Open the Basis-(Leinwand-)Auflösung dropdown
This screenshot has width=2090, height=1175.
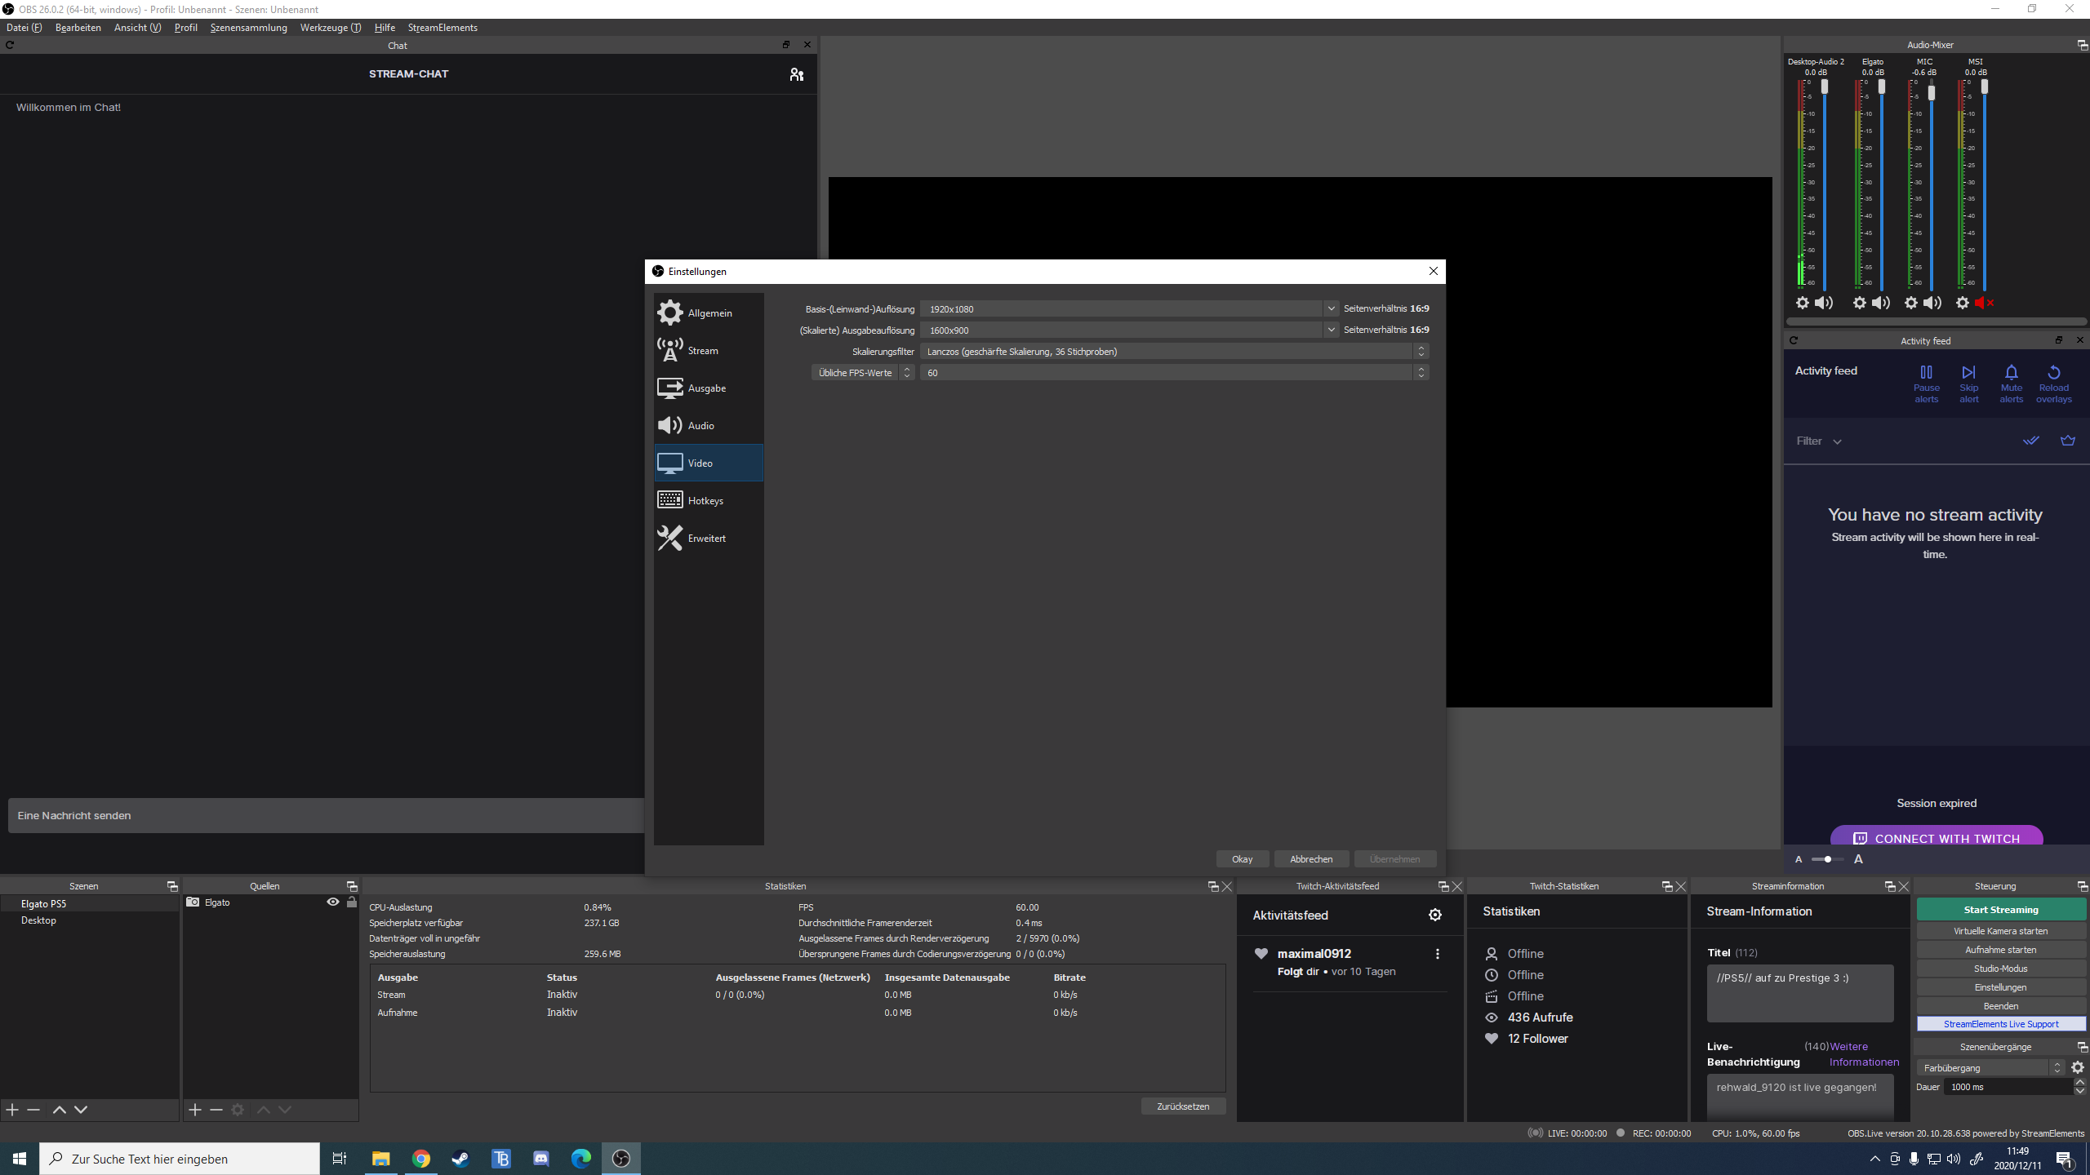(1331, 309)
